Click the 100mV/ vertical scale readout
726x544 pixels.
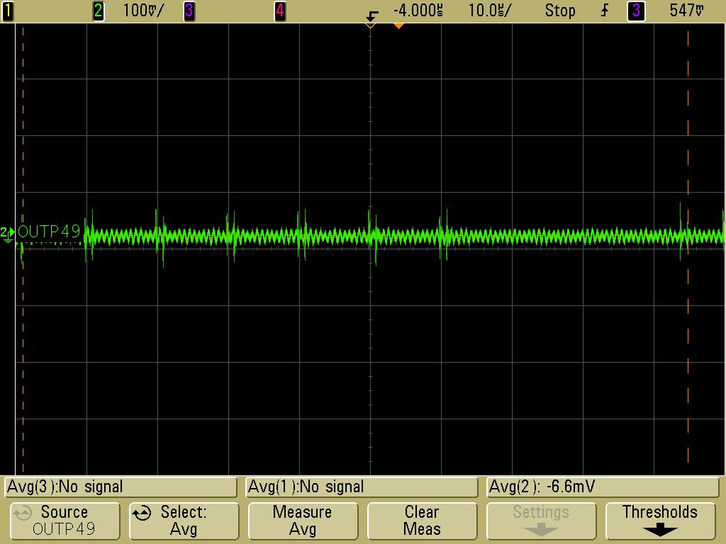point(143,11)
